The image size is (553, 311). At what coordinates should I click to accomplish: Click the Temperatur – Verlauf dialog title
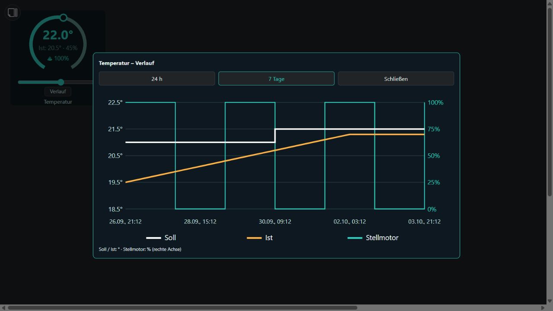(127, 63)
